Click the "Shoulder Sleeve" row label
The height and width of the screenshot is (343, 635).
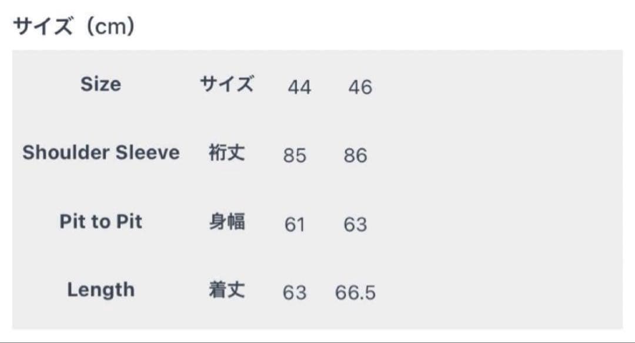pos(101,153)
